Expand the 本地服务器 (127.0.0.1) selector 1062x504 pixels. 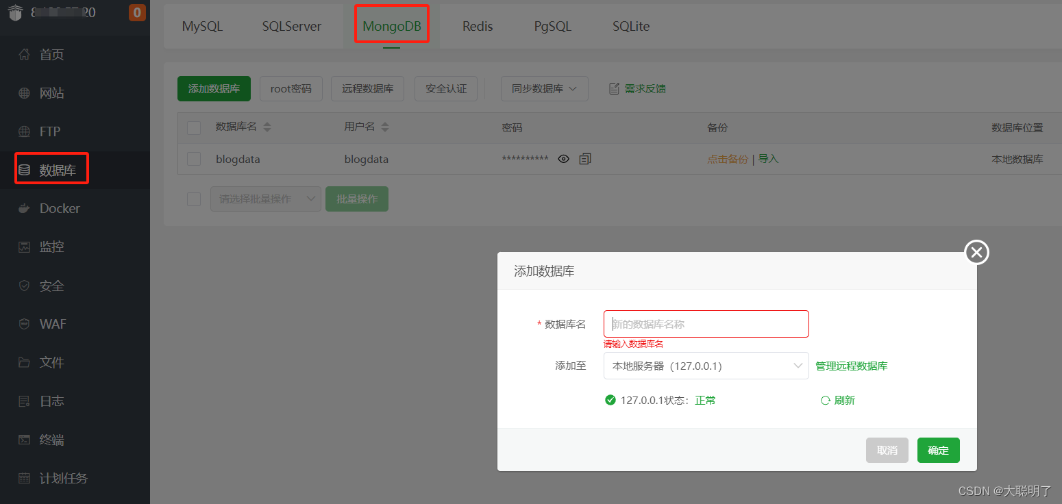[706, 366]
